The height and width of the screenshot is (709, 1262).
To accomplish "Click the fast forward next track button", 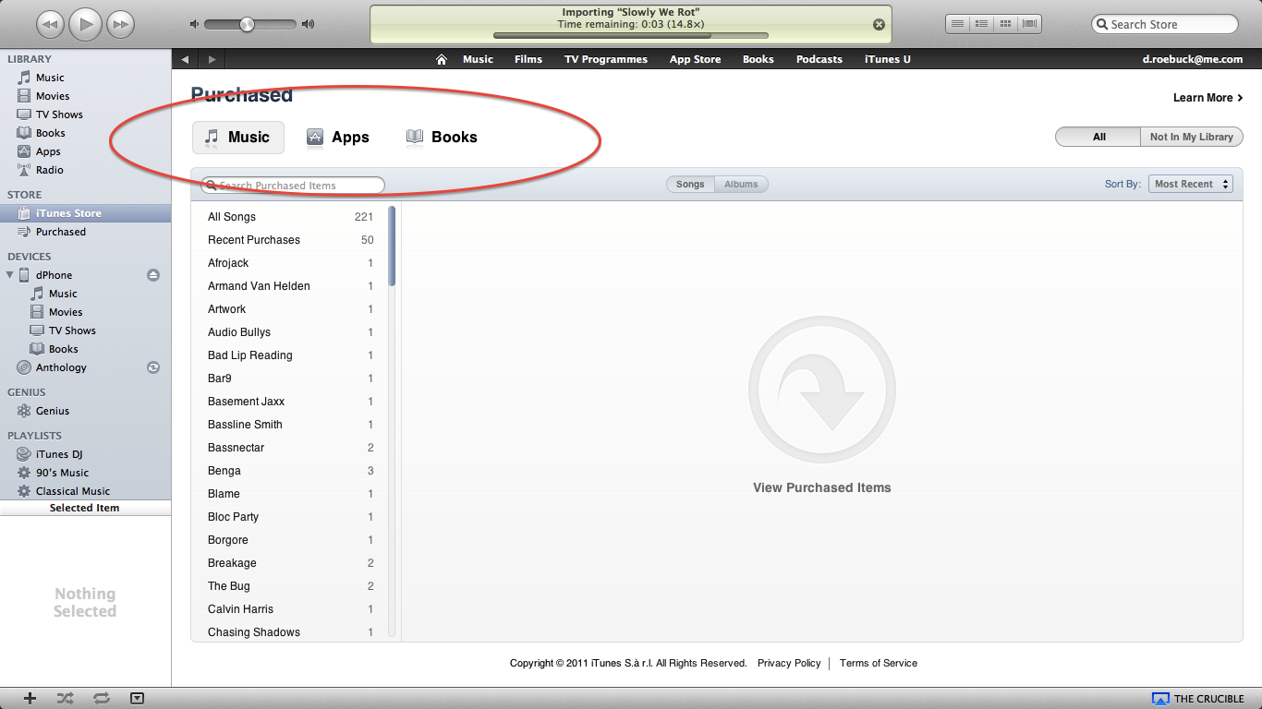I will (x=120, y=24).
